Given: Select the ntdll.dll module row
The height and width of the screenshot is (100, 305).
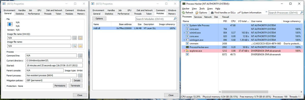Looking at the screenshot, I should click(x=134, y=28).
